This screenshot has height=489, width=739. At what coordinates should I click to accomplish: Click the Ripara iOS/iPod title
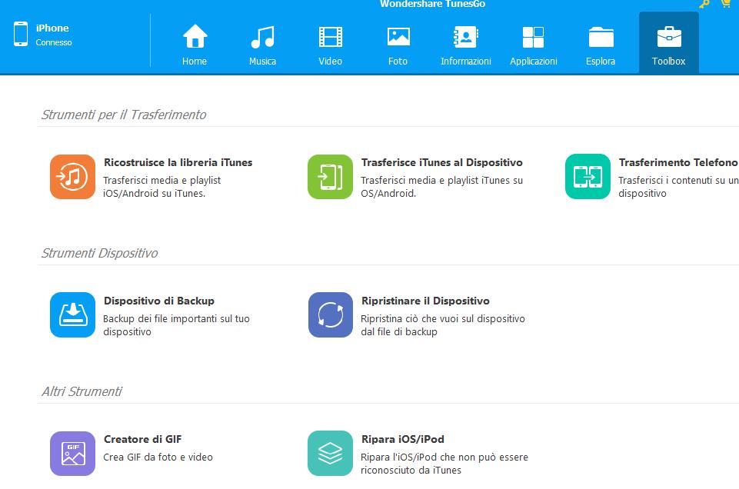(x=402, y=439)
